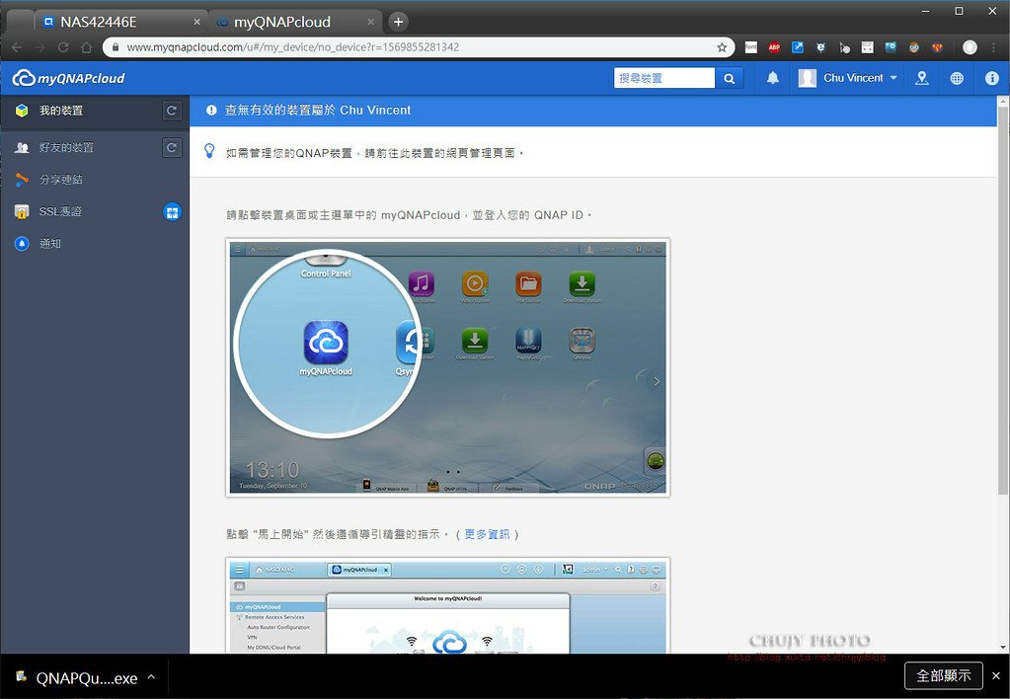Follow the 更多資訊 link
1010x699 pixels.
(487, 534)
